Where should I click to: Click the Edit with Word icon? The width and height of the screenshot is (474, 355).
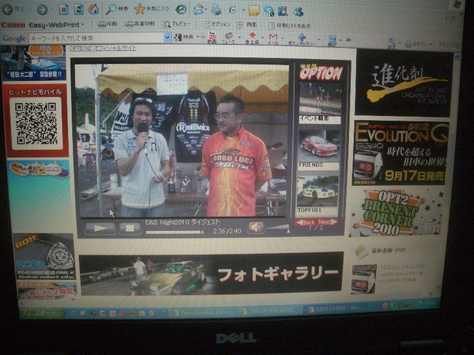233,10
